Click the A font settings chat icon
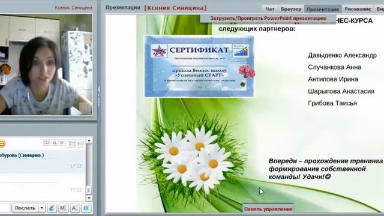The image size is (384, 216). click(x=74, y=208)
